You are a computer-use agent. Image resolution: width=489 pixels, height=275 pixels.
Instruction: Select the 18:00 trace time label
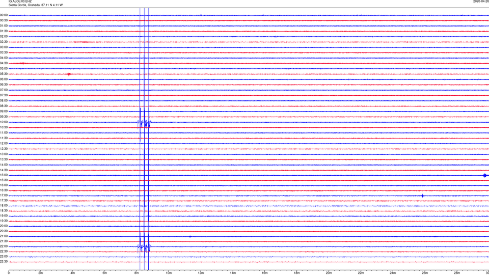(x=4, y=205)
